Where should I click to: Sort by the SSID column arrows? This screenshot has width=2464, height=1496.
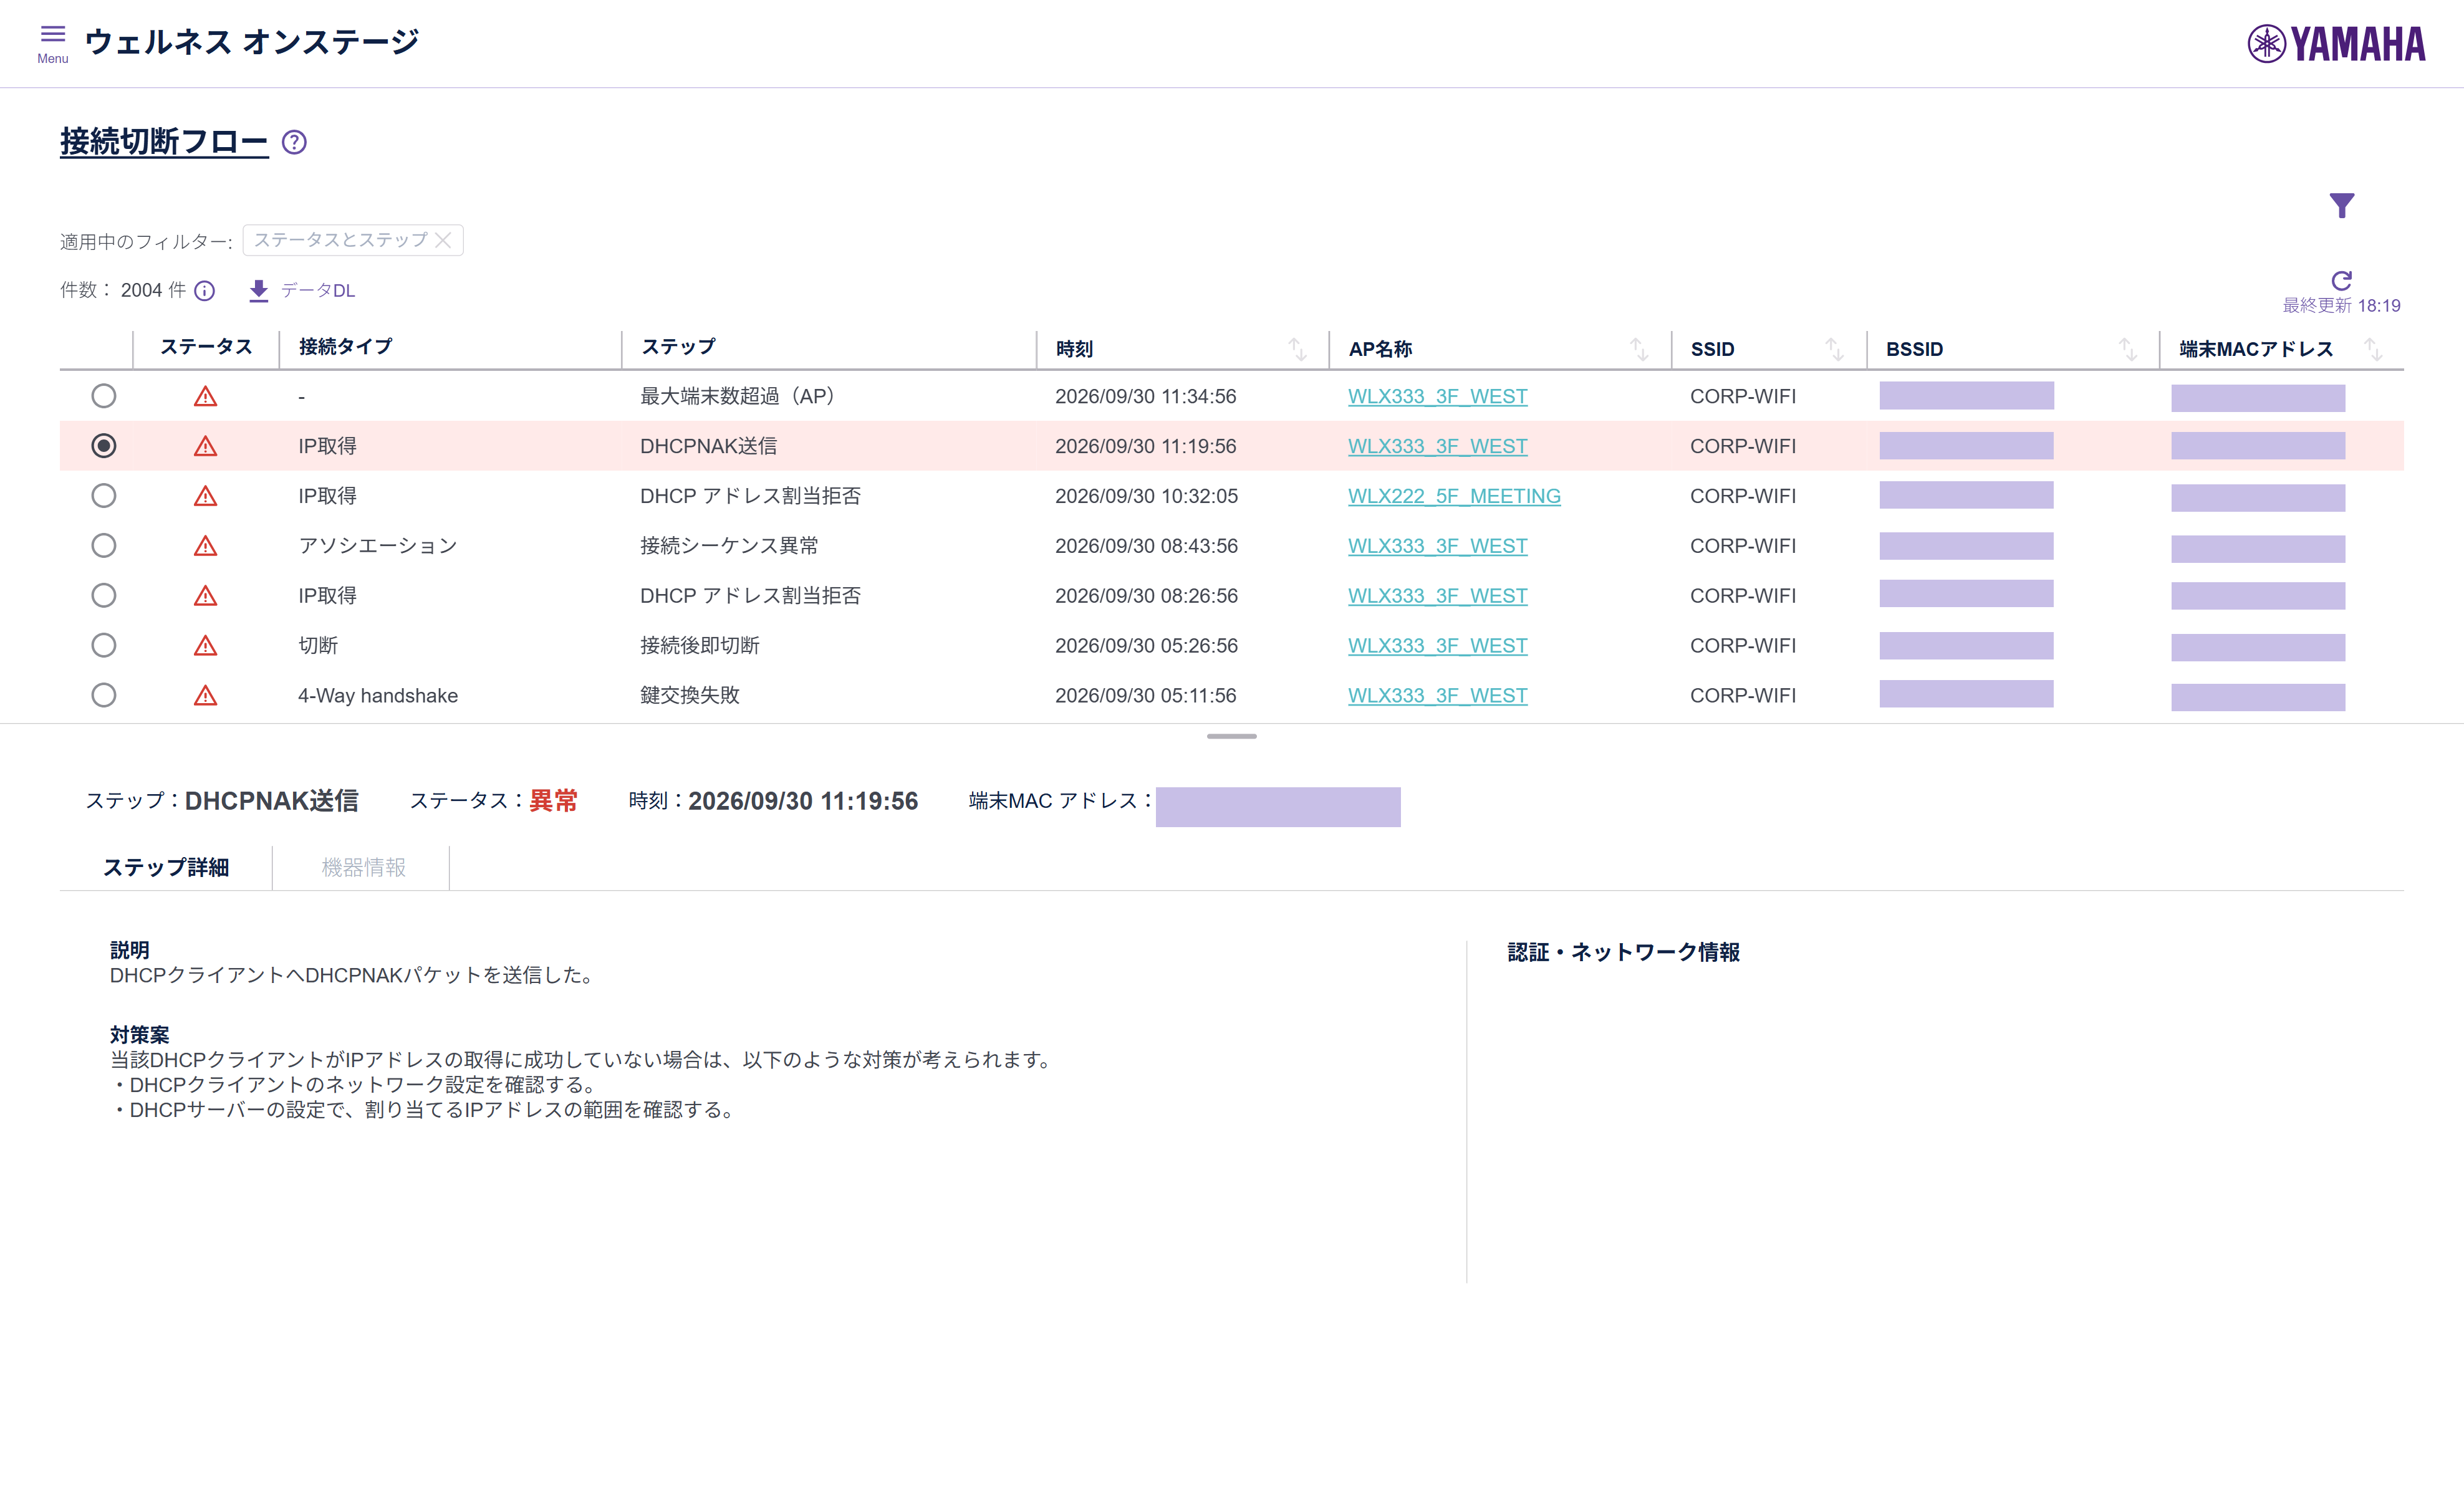1834,349
